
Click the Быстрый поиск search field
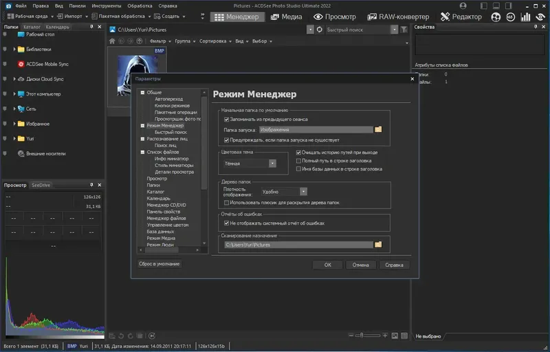click(357, 30)
